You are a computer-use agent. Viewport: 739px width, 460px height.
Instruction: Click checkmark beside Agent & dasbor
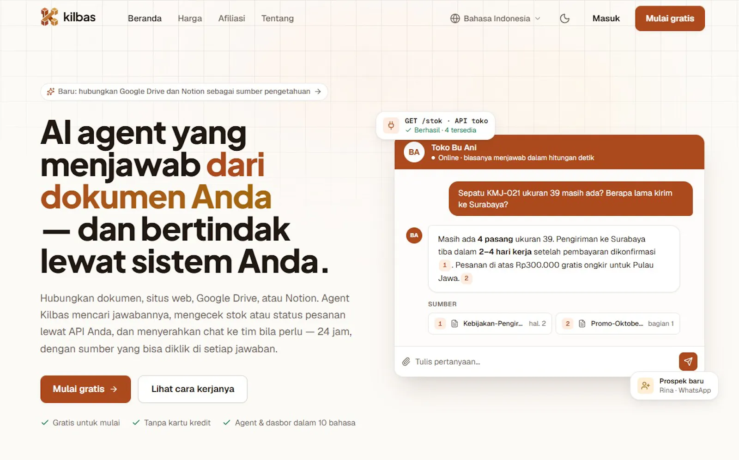tap(227, 422)
